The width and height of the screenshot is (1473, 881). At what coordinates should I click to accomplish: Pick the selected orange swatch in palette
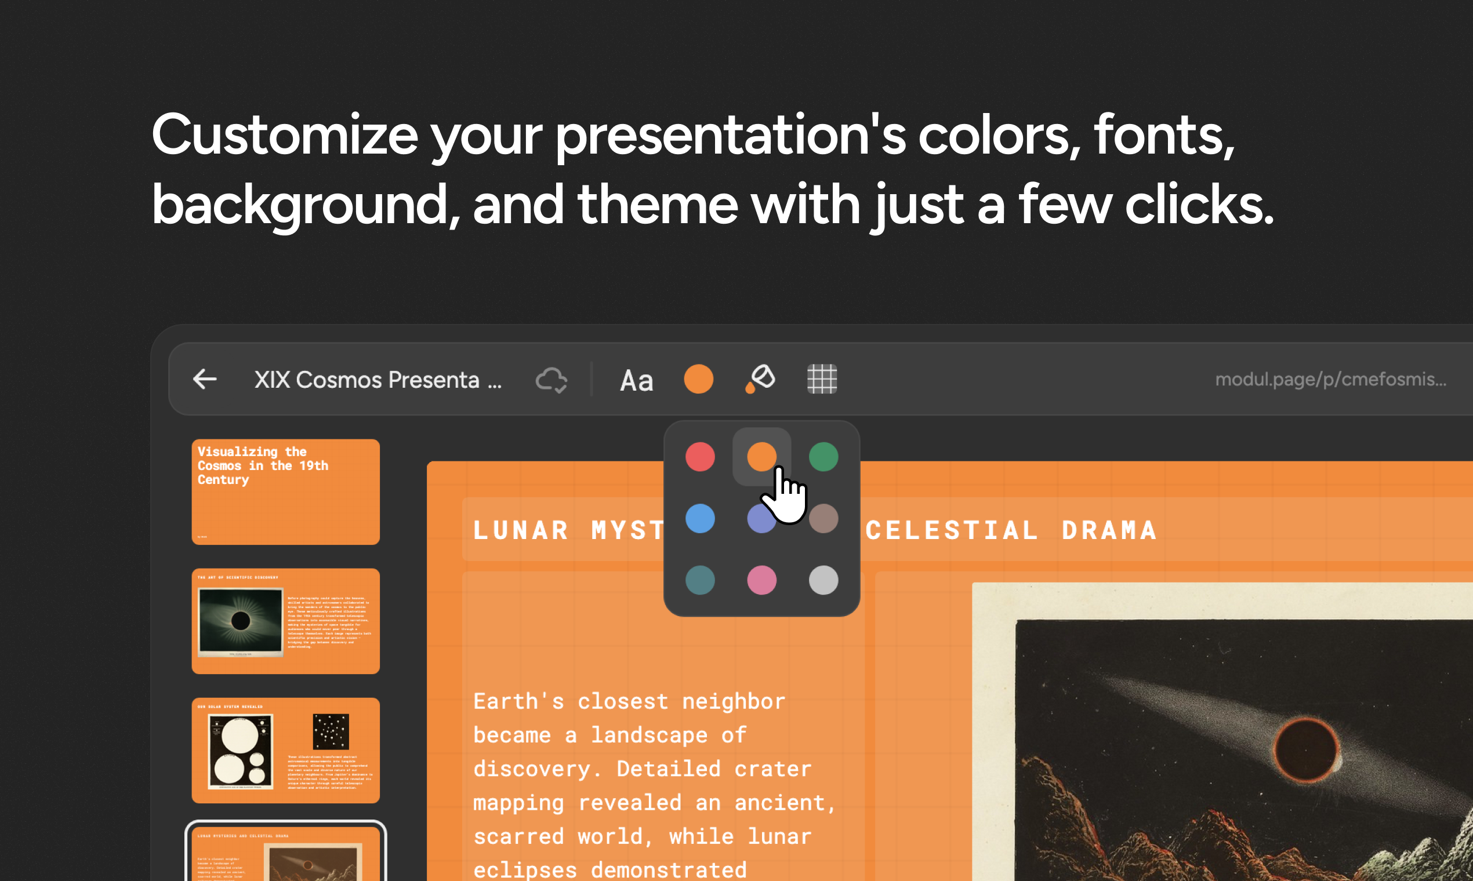click(x=761, y=456)
